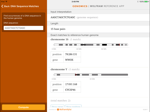Click the 60 Mb axis label
Viewport: 150px width, 112px height.
tap(104, 49)
